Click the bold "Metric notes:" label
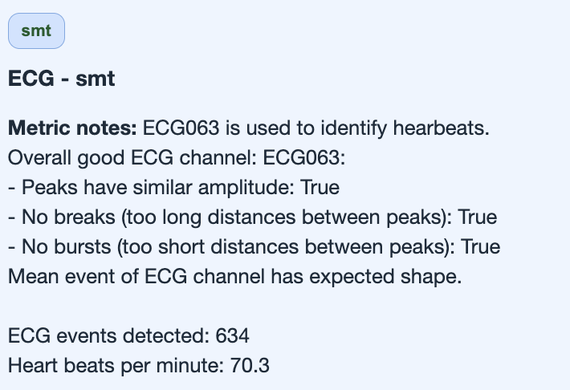Viewport: 570px width, 390px height. [72, 128]
